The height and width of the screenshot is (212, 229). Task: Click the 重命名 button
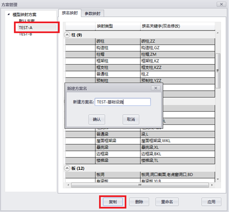point(167,202)
